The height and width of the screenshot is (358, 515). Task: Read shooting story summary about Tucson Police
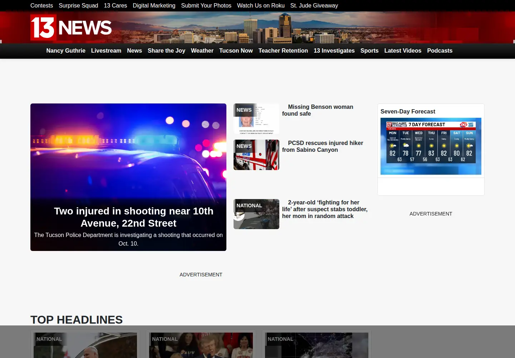(128, 239)
